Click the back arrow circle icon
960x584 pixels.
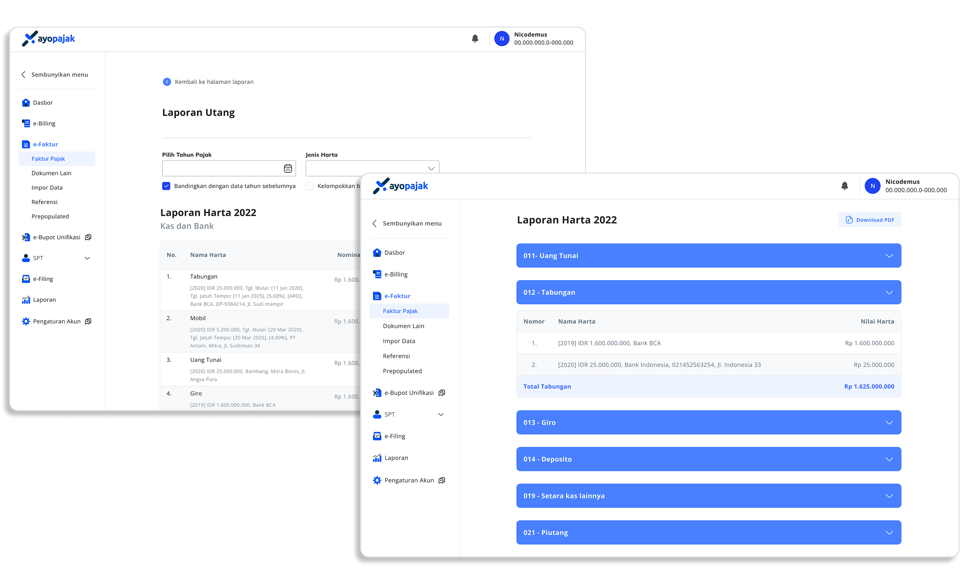[x=167, y=82]
